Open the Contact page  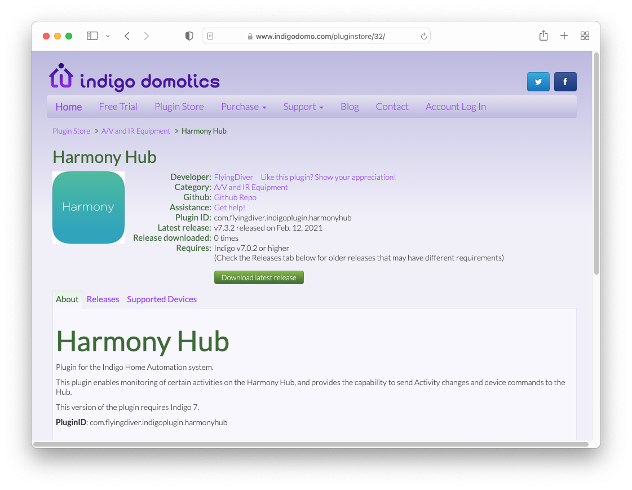click(392, 107)
